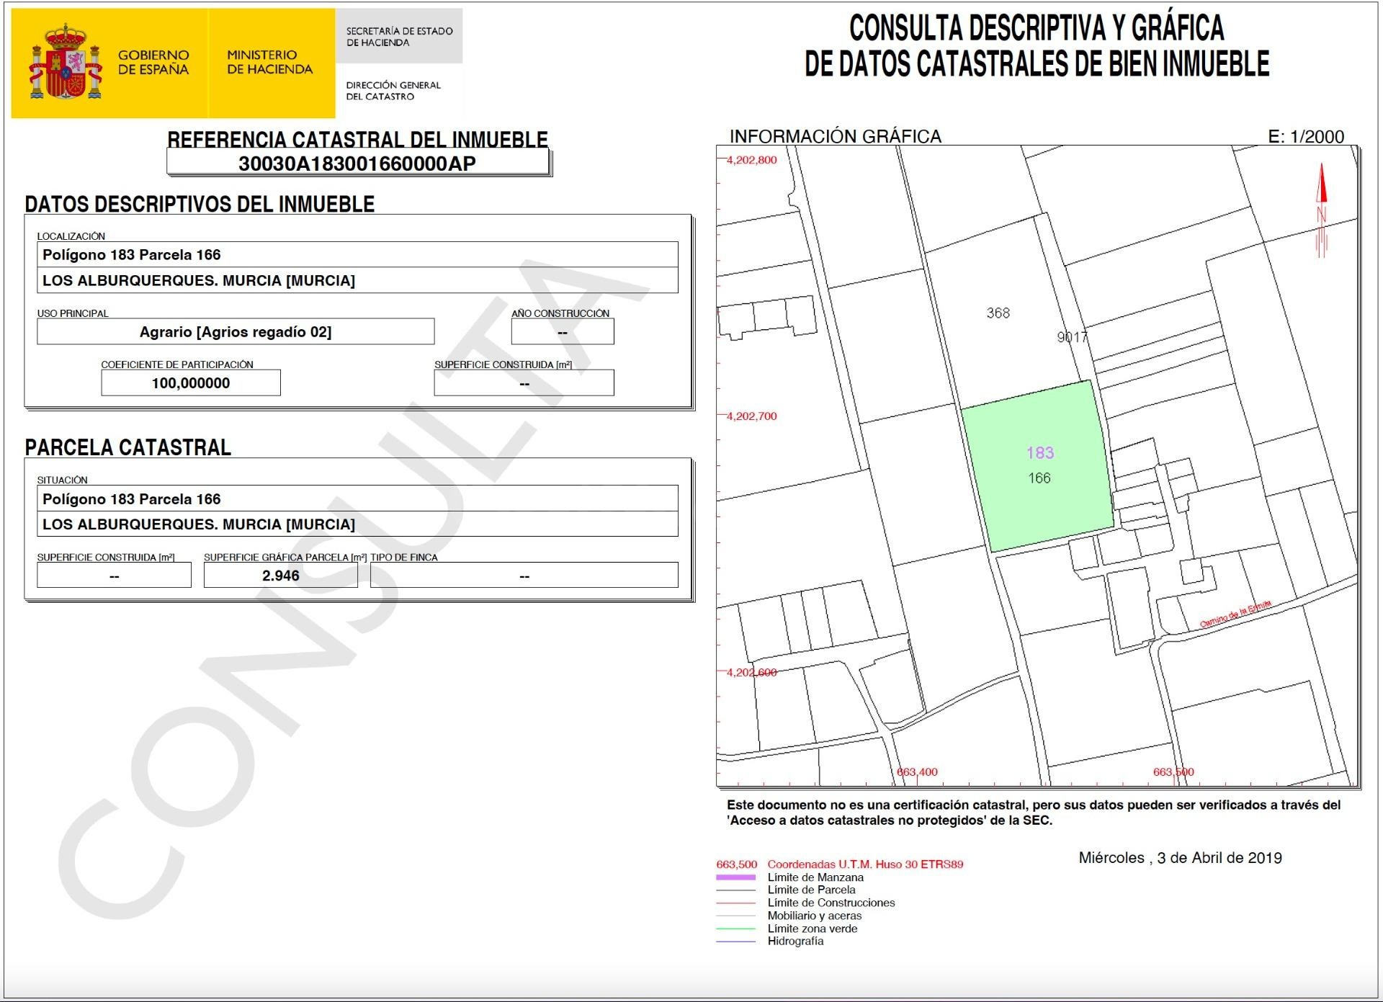The image size is (1383, 1002).
Task: Click 'REFERENCIA CATASTRAL DEL INMUEBLE' heading
Action: 357,139
